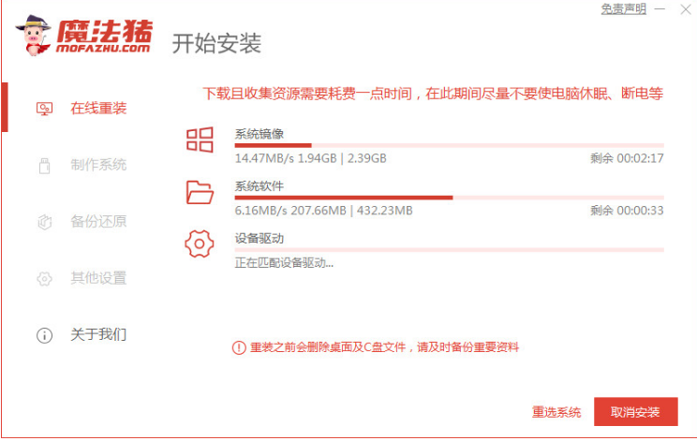The width and height of the screenshot is (697, 441).
Task: Click the 备份还原 sidebar icon
Action: [44, 222]
